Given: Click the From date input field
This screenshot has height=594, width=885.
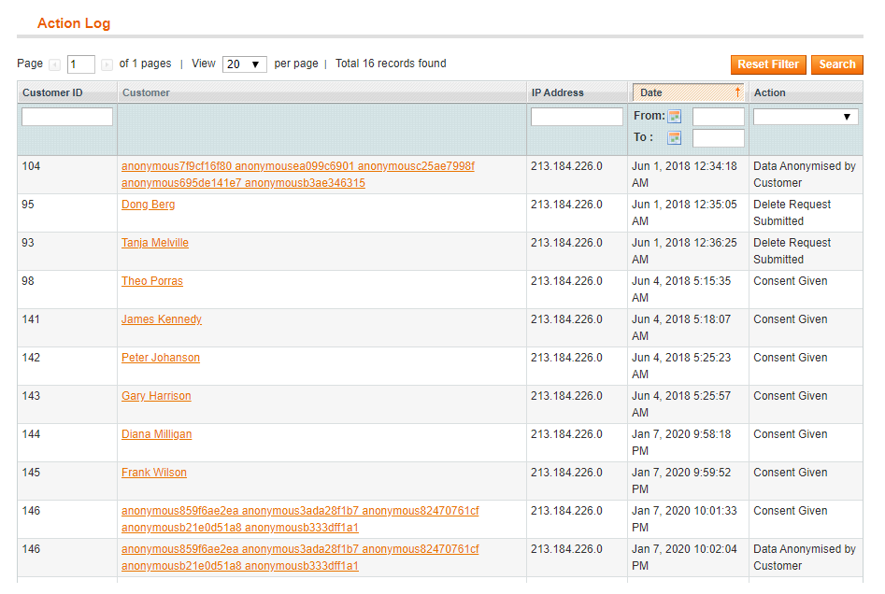Looking at the screenshot, I should (718, 117).
